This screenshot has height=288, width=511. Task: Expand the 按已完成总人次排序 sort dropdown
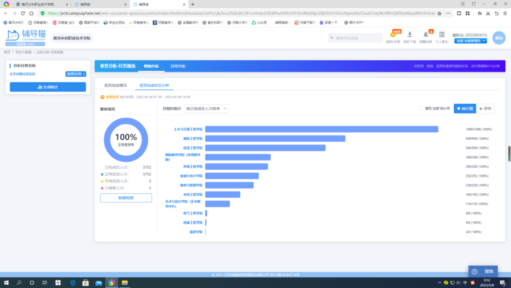coord(206,108)
